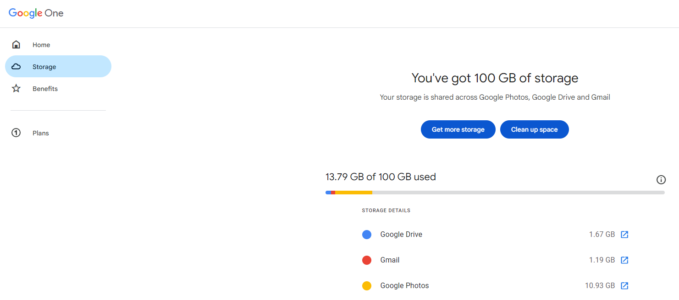Open Google Photos external link icon
This screenshot has width=679, height=300.
pyautogui.click(x=624, y=286)
